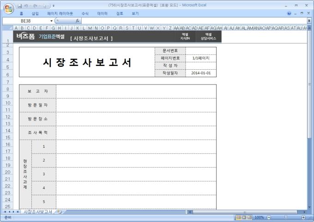Click the insert function fx icon

point(77,21)
